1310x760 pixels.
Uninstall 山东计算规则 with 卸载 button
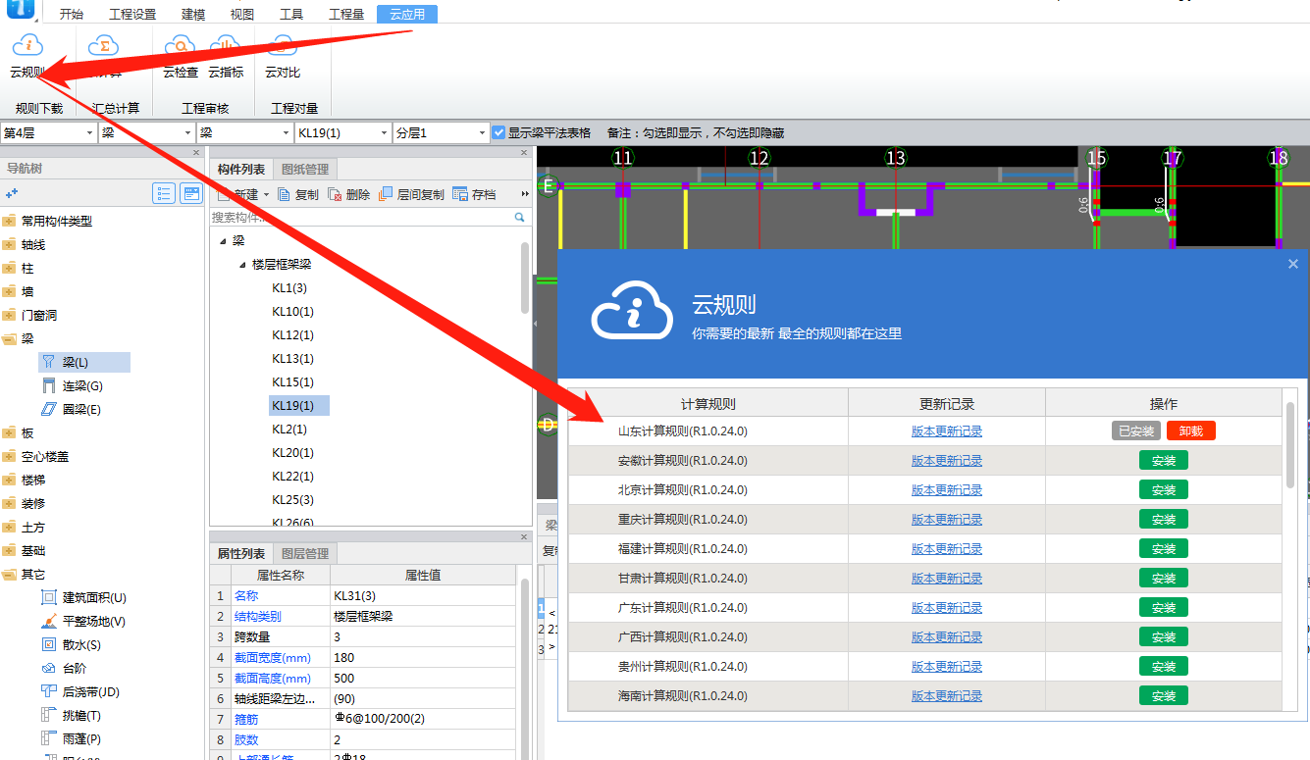1190,431
